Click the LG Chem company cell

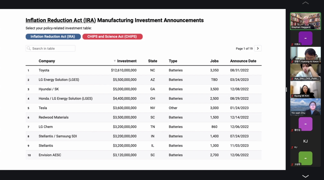tap(46, 127)
